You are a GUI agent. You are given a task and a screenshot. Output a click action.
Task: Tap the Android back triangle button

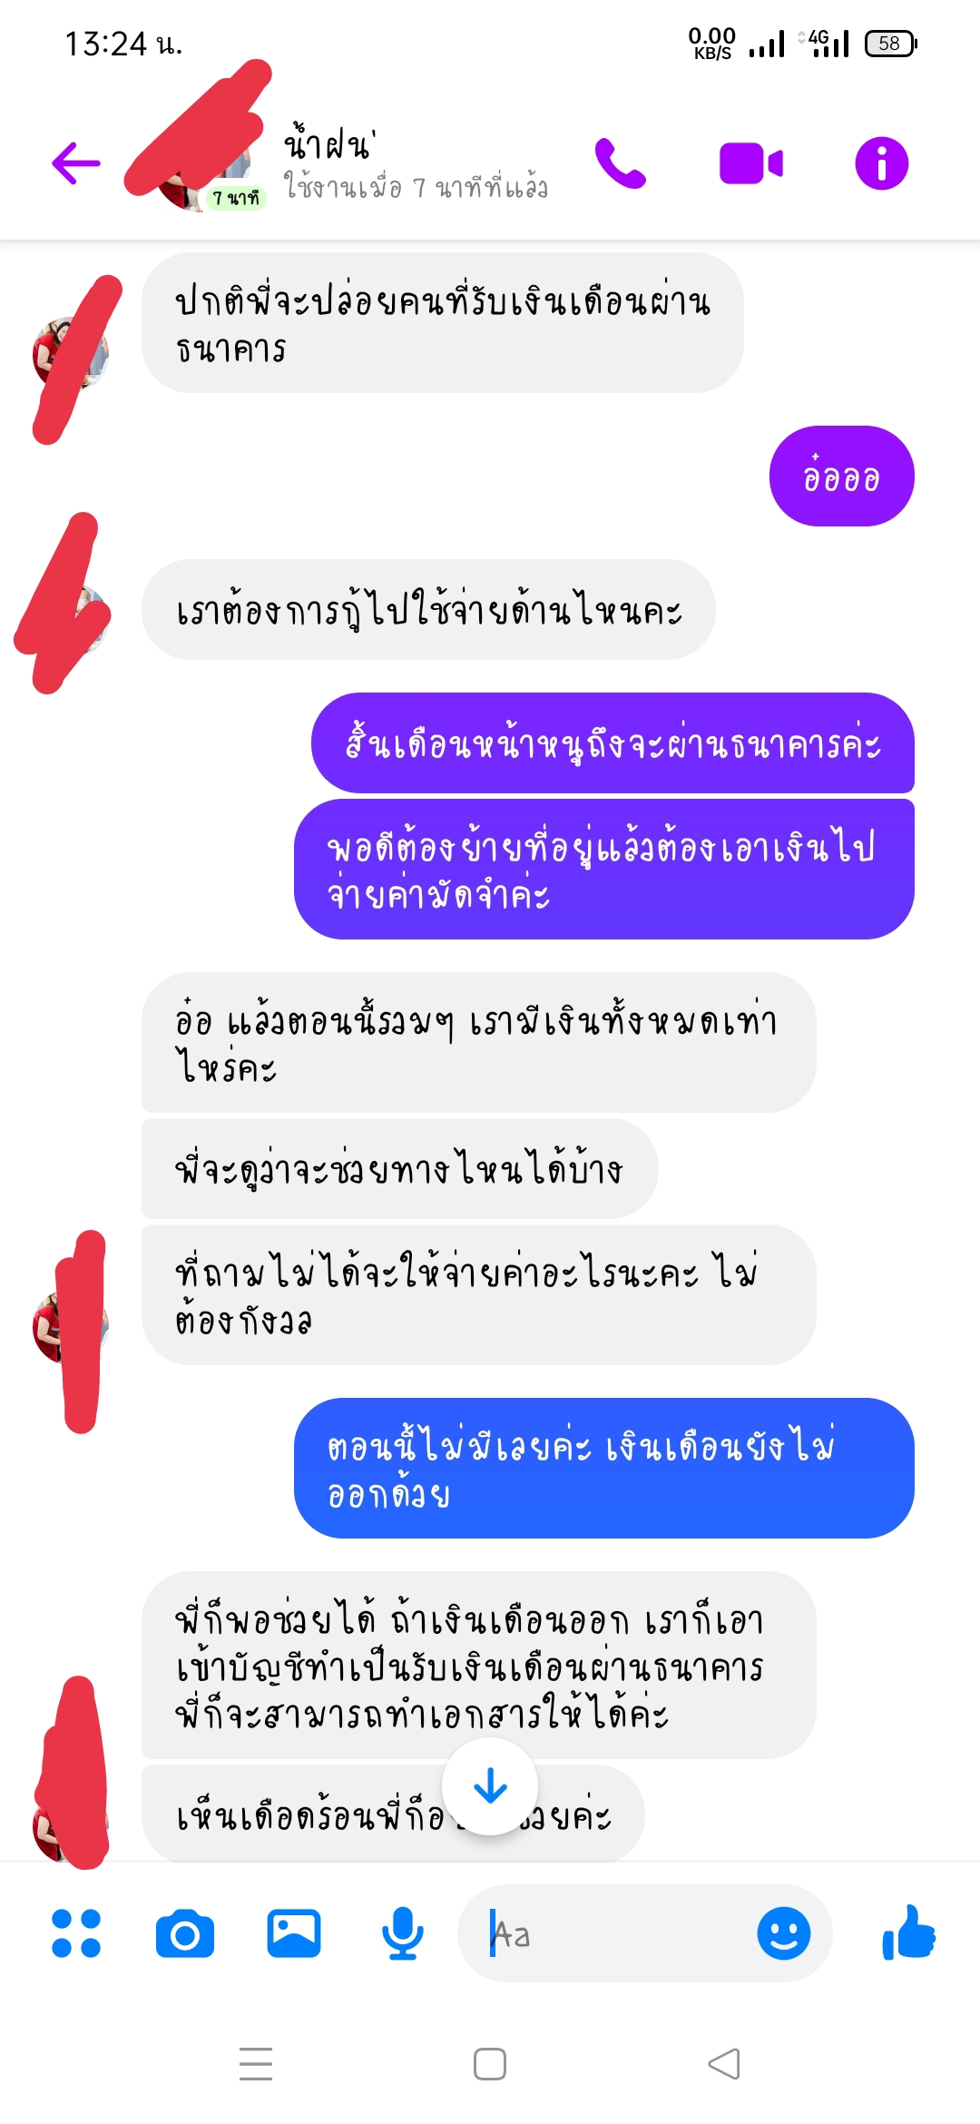point(724,2064)
